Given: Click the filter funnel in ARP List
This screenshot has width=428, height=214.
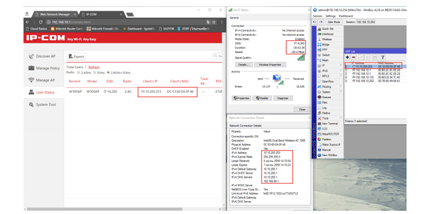Looking at the screenshot, I should 383,57.
